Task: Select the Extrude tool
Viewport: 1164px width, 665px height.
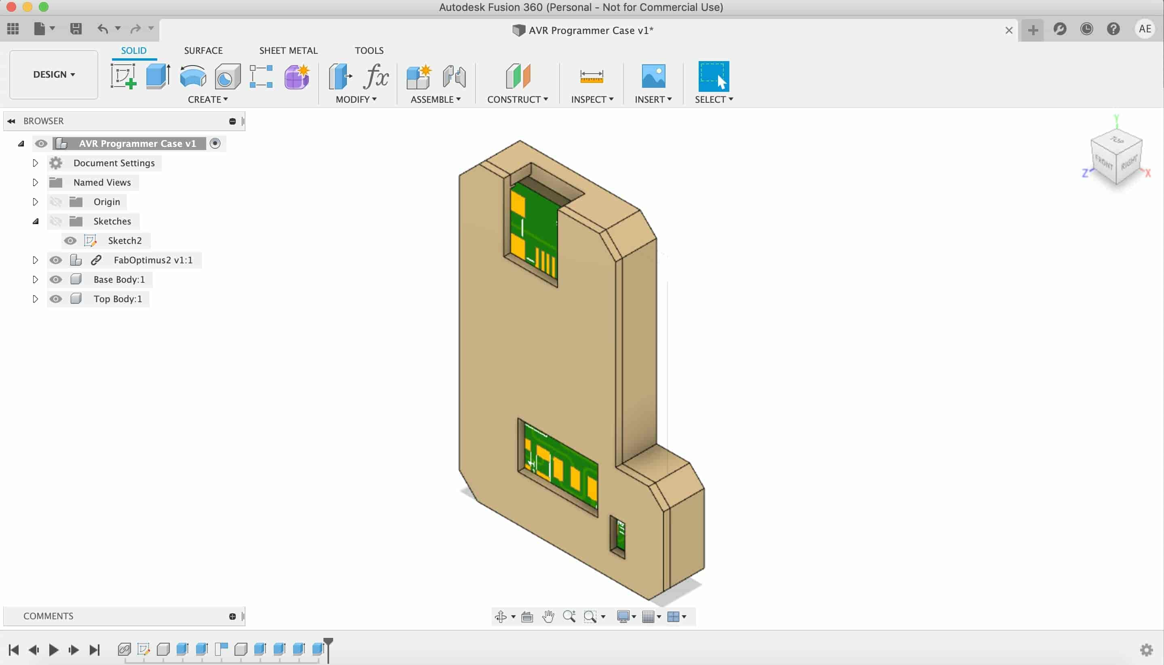Action: tap(158, 76)
